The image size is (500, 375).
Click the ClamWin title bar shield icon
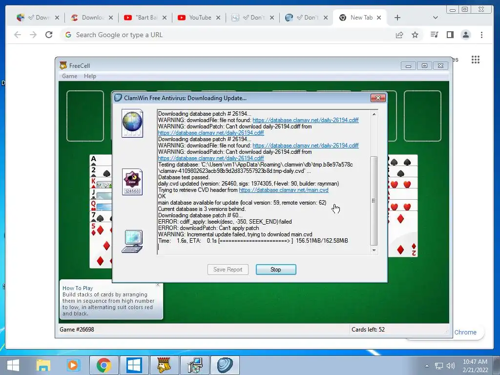pos(118,98)
